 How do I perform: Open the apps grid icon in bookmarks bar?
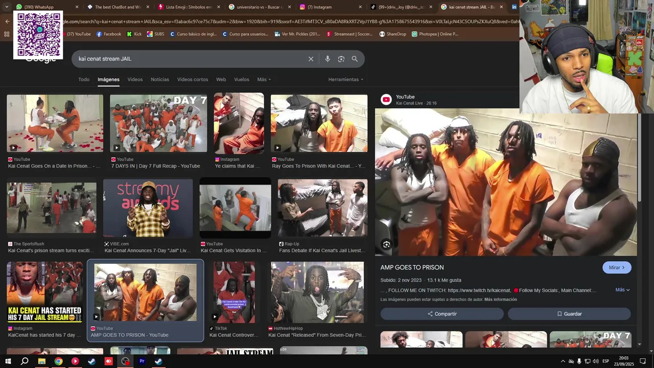click(x=7, y=34)
